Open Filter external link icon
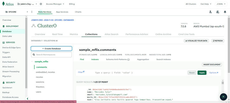The image size is (230, 103). (84, 72)
